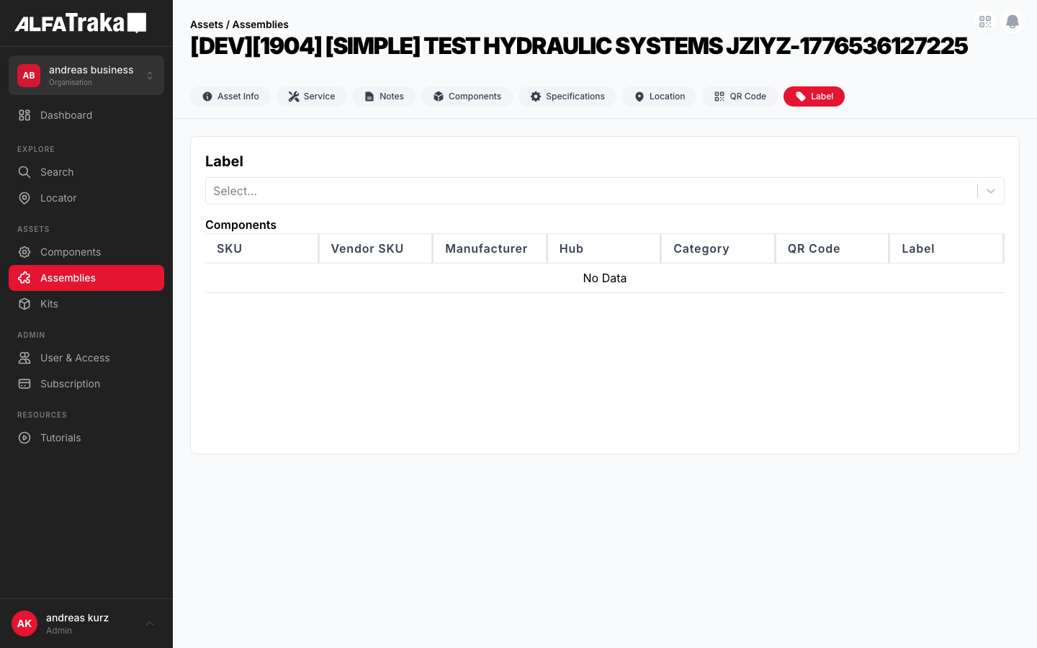
Task: Open the QR Code tab
Action: point(740,96)
